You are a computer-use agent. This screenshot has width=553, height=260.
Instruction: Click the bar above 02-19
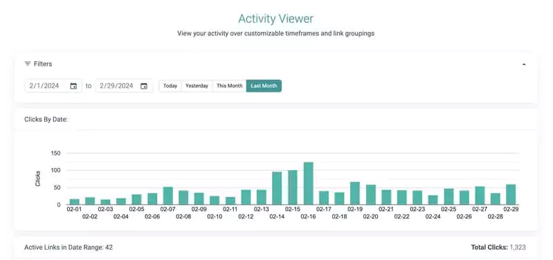click(355, 193)
